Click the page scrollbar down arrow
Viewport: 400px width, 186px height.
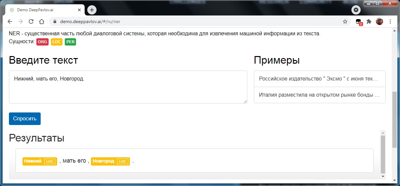click(394, 180)
